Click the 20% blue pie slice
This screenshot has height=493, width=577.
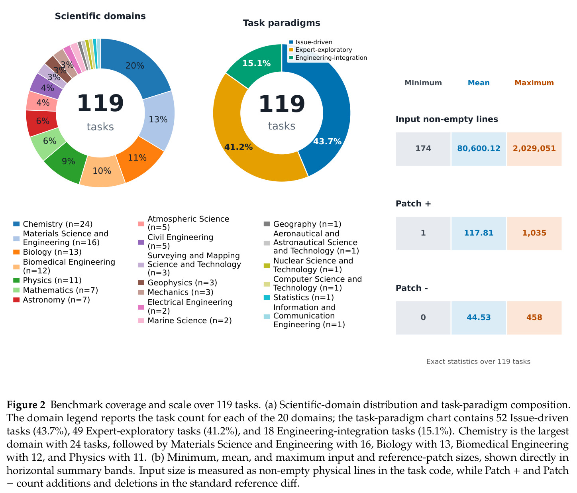(x=135, y=66)
